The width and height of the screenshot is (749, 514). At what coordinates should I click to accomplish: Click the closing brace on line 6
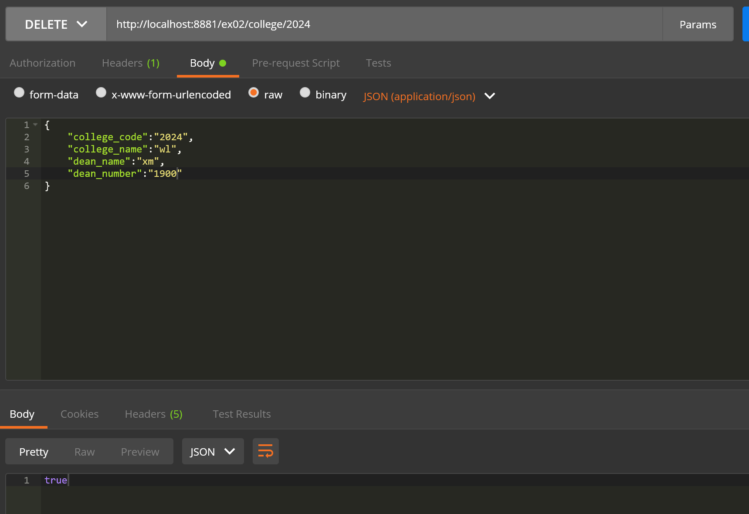tap(47, 186)
